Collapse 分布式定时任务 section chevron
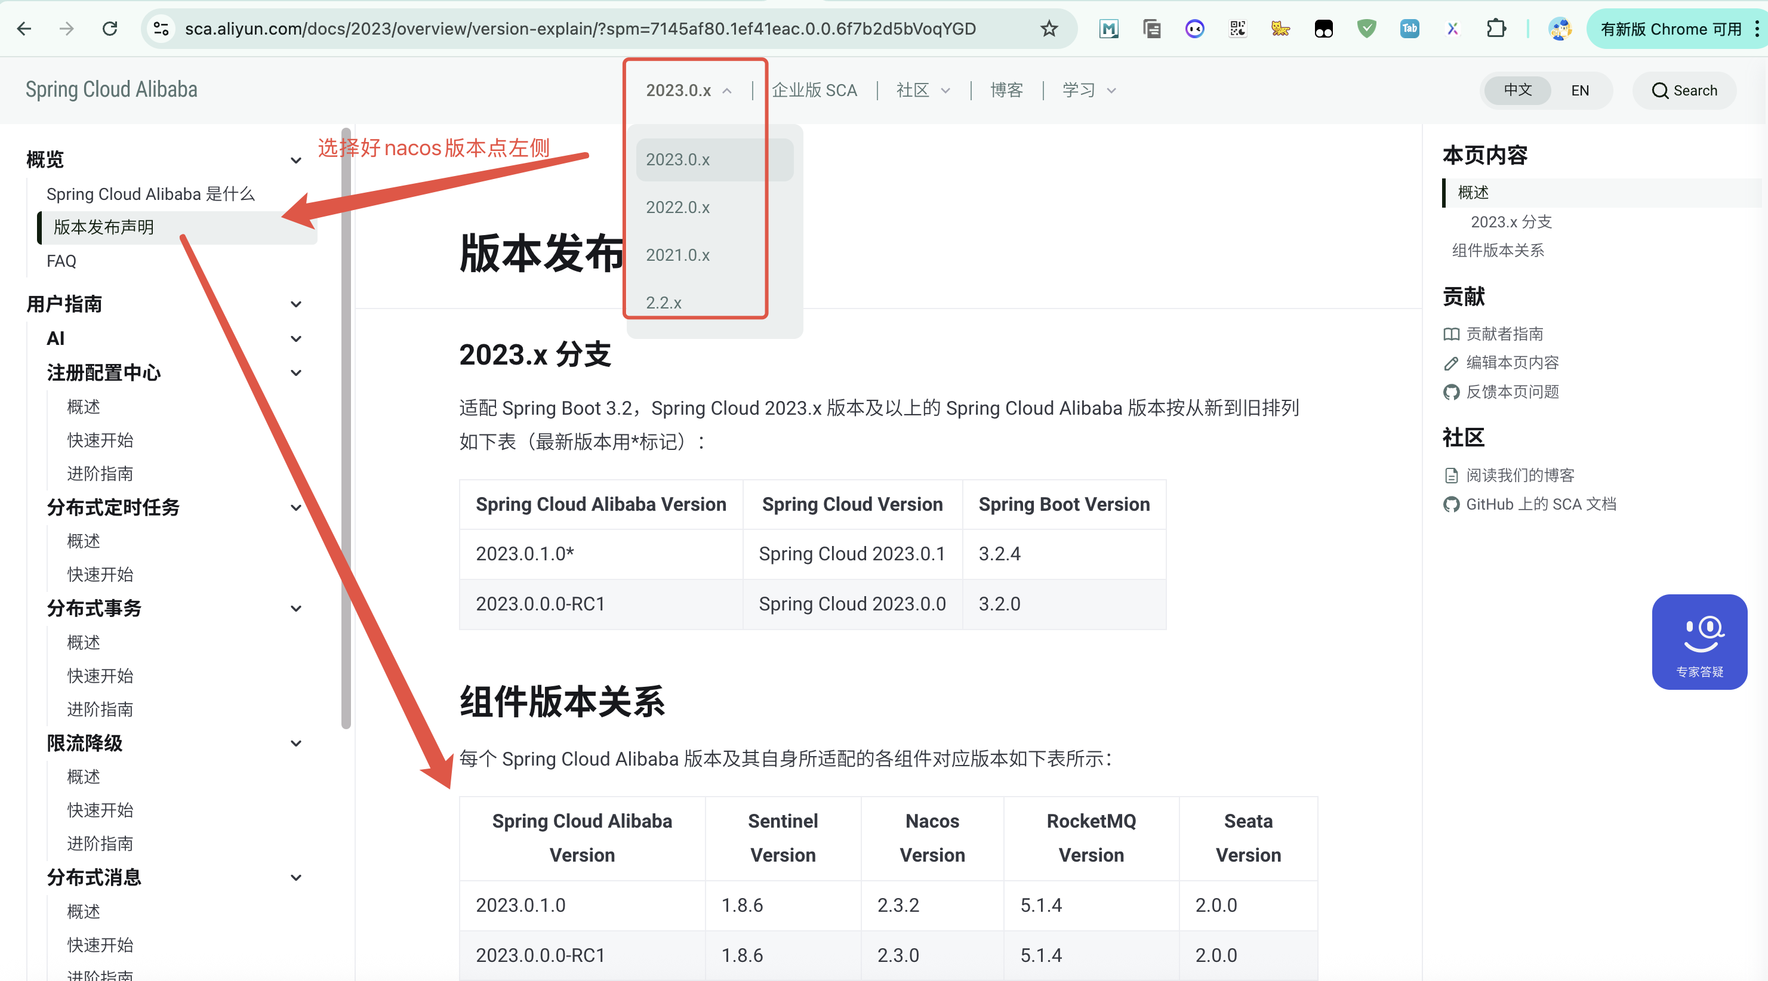Screen dimensions: 1768x981 [296, 508]
